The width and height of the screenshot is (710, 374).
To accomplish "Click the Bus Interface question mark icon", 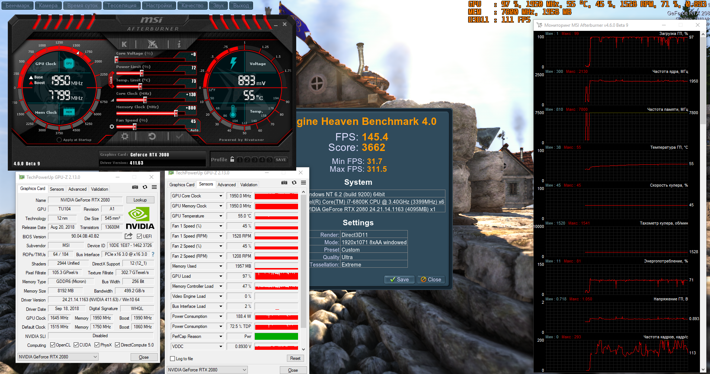I will pos(153,254).
